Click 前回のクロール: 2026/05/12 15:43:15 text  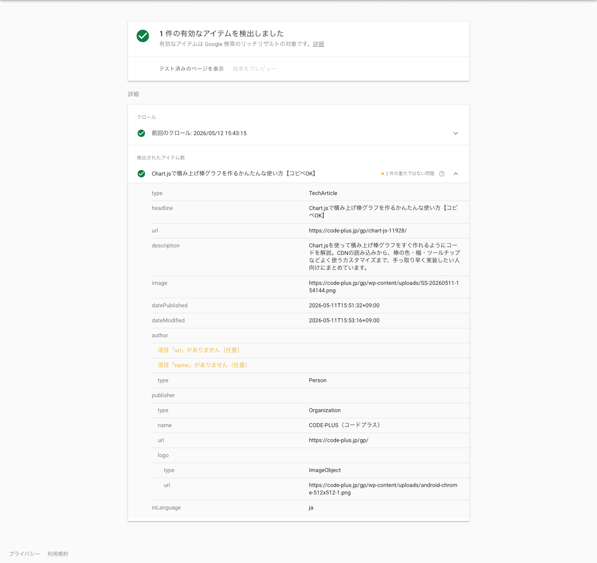coord(199,133)
